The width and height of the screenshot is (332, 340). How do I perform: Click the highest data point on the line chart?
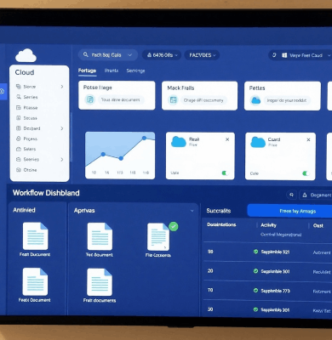click(x=144, y=138)
